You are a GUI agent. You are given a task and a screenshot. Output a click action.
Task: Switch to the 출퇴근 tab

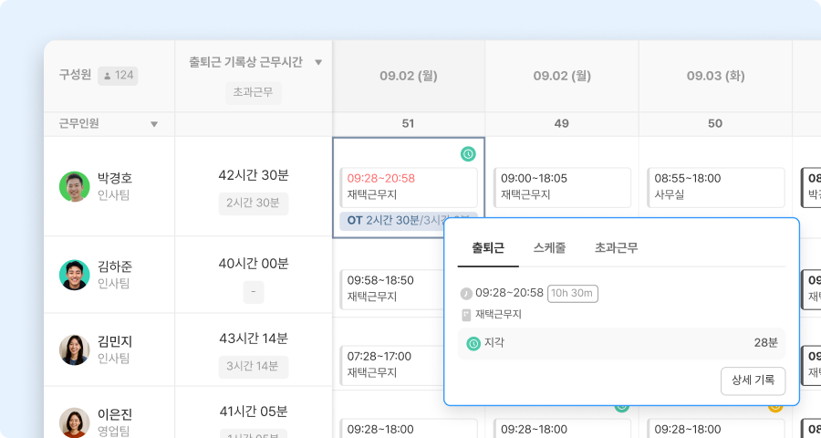click(488, 248)
